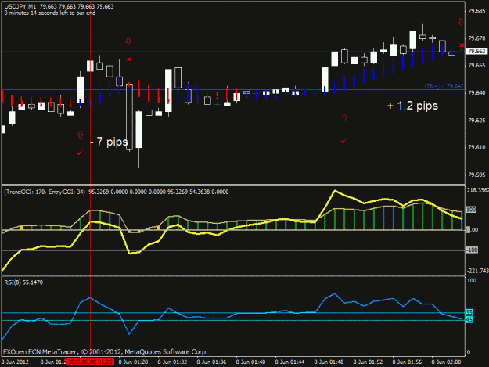This screenshot has width=489, height=367.
Task: Click the 8 Jun 01:52 time label
Action: (368, 362)
